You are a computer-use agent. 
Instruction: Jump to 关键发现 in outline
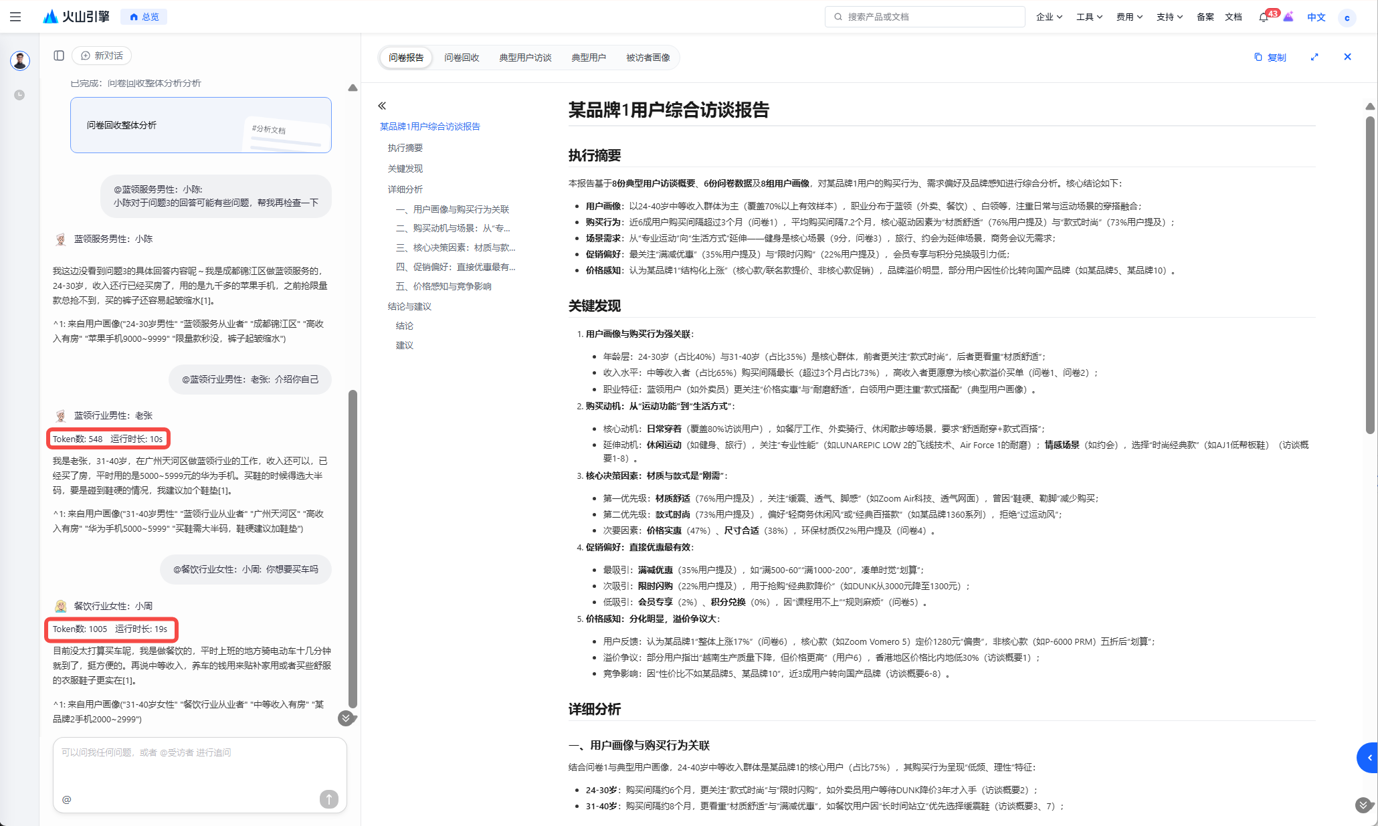(405, 169)
